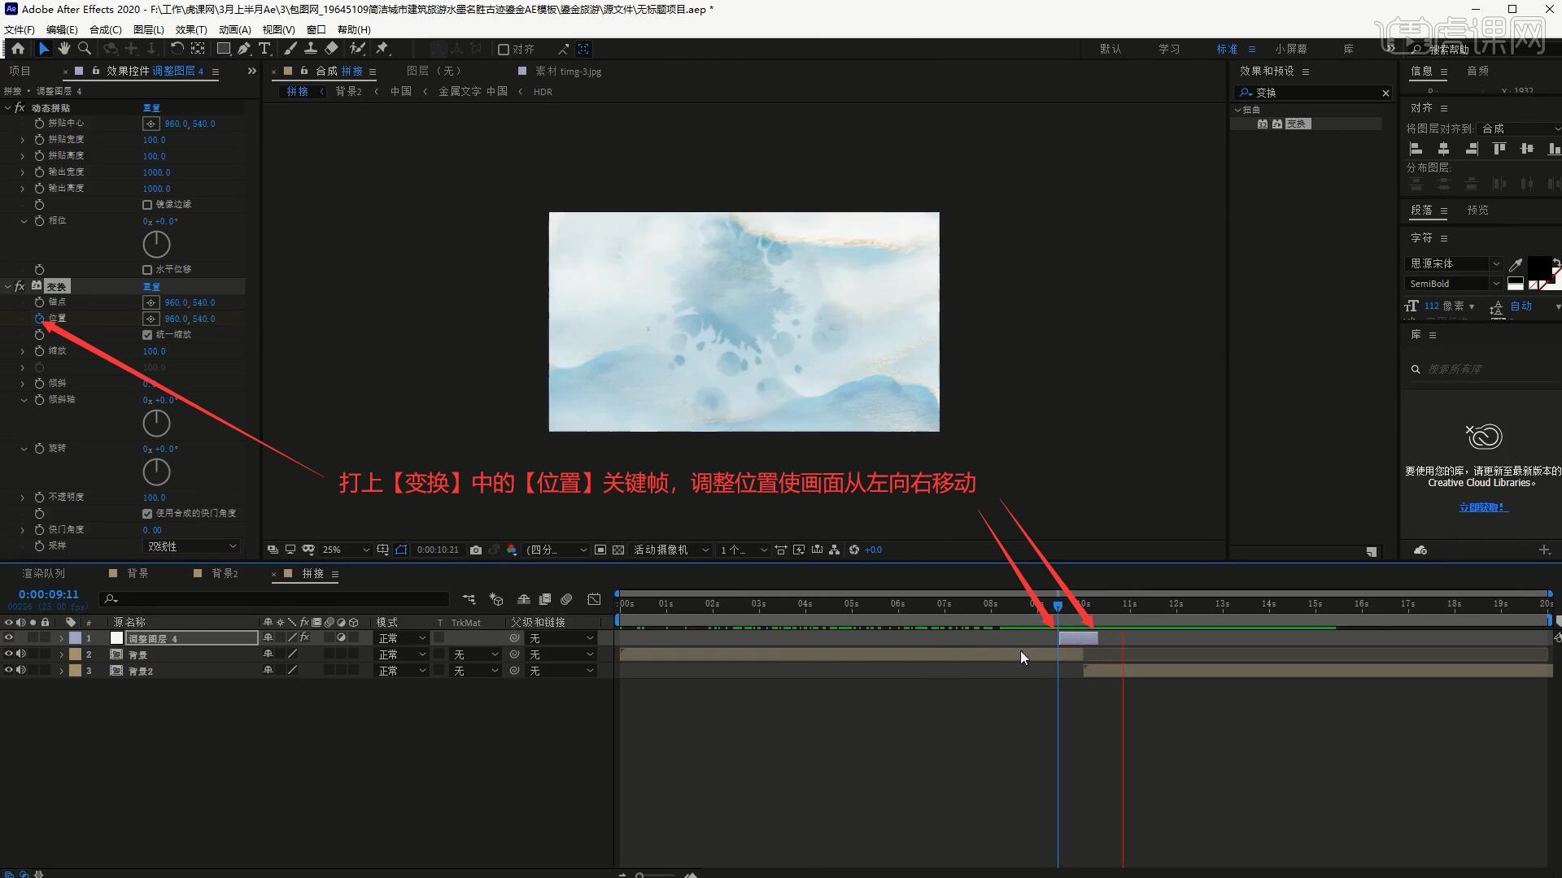This screenshot has width=1562, height=878.
Task: Select the Type text tool
Action: 264,49
